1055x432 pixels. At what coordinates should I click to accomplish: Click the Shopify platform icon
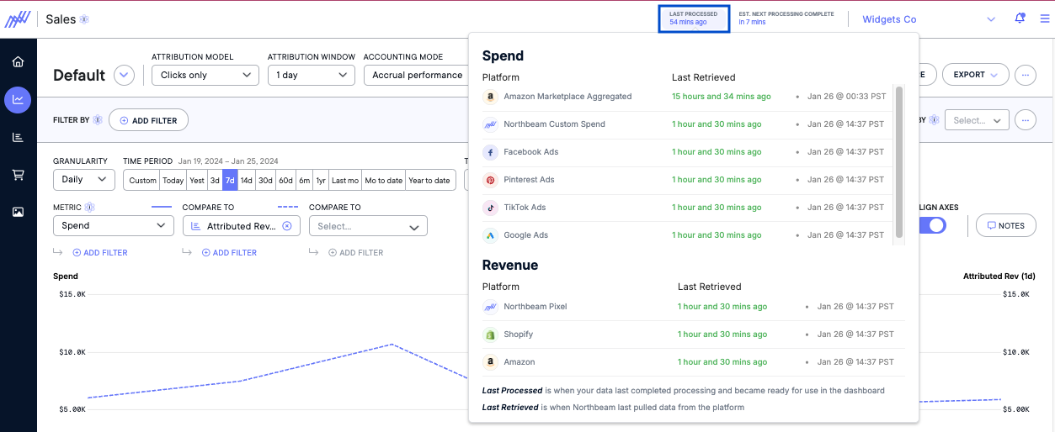click(490, 335)
